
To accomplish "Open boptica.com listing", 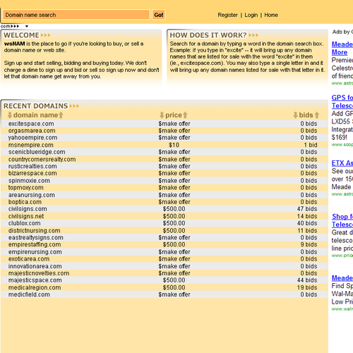I will click(x=25, y=202).
